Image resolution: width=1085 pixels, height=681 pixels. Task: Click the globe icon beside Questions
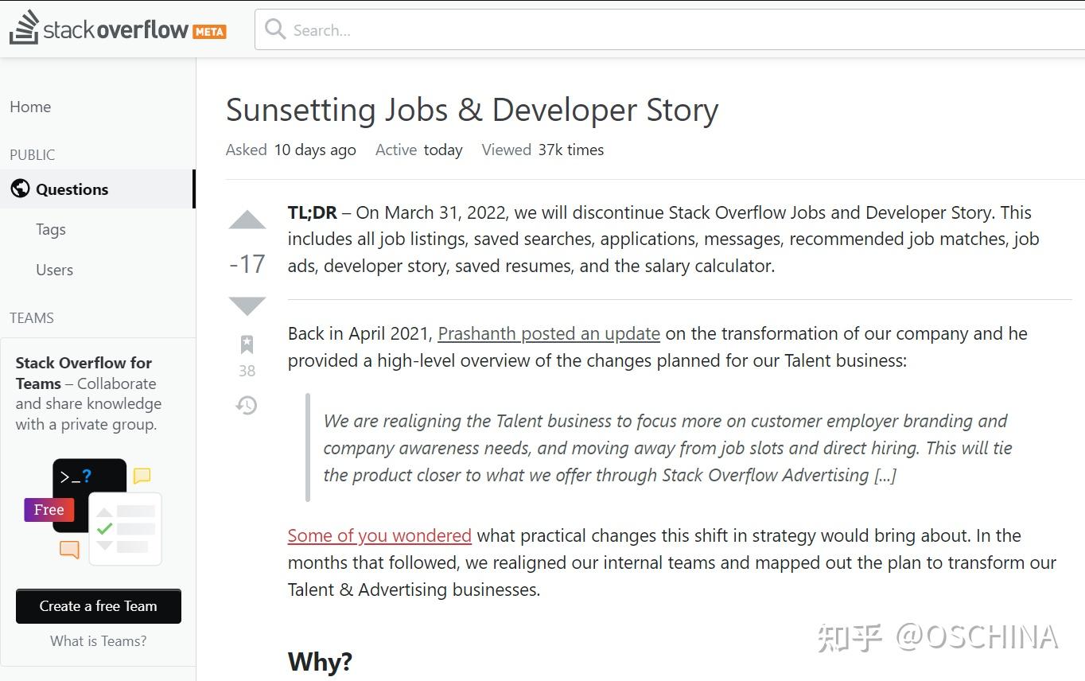coord(20,189)
